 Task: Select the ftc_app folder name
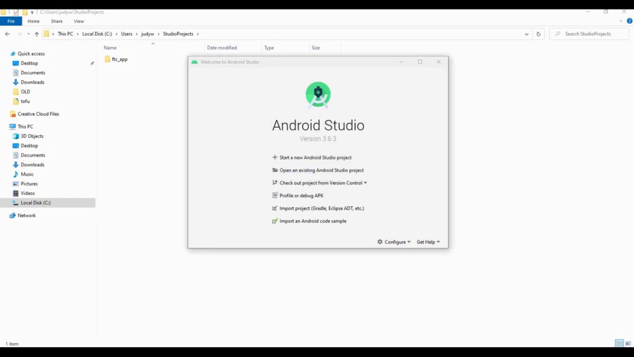(x=119, y=59)
